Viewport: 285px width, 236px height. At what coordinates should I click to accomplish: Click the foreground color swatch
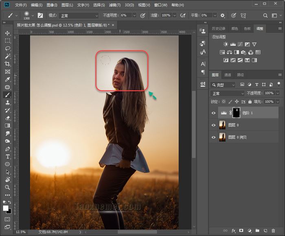click(x=6, y=208)
